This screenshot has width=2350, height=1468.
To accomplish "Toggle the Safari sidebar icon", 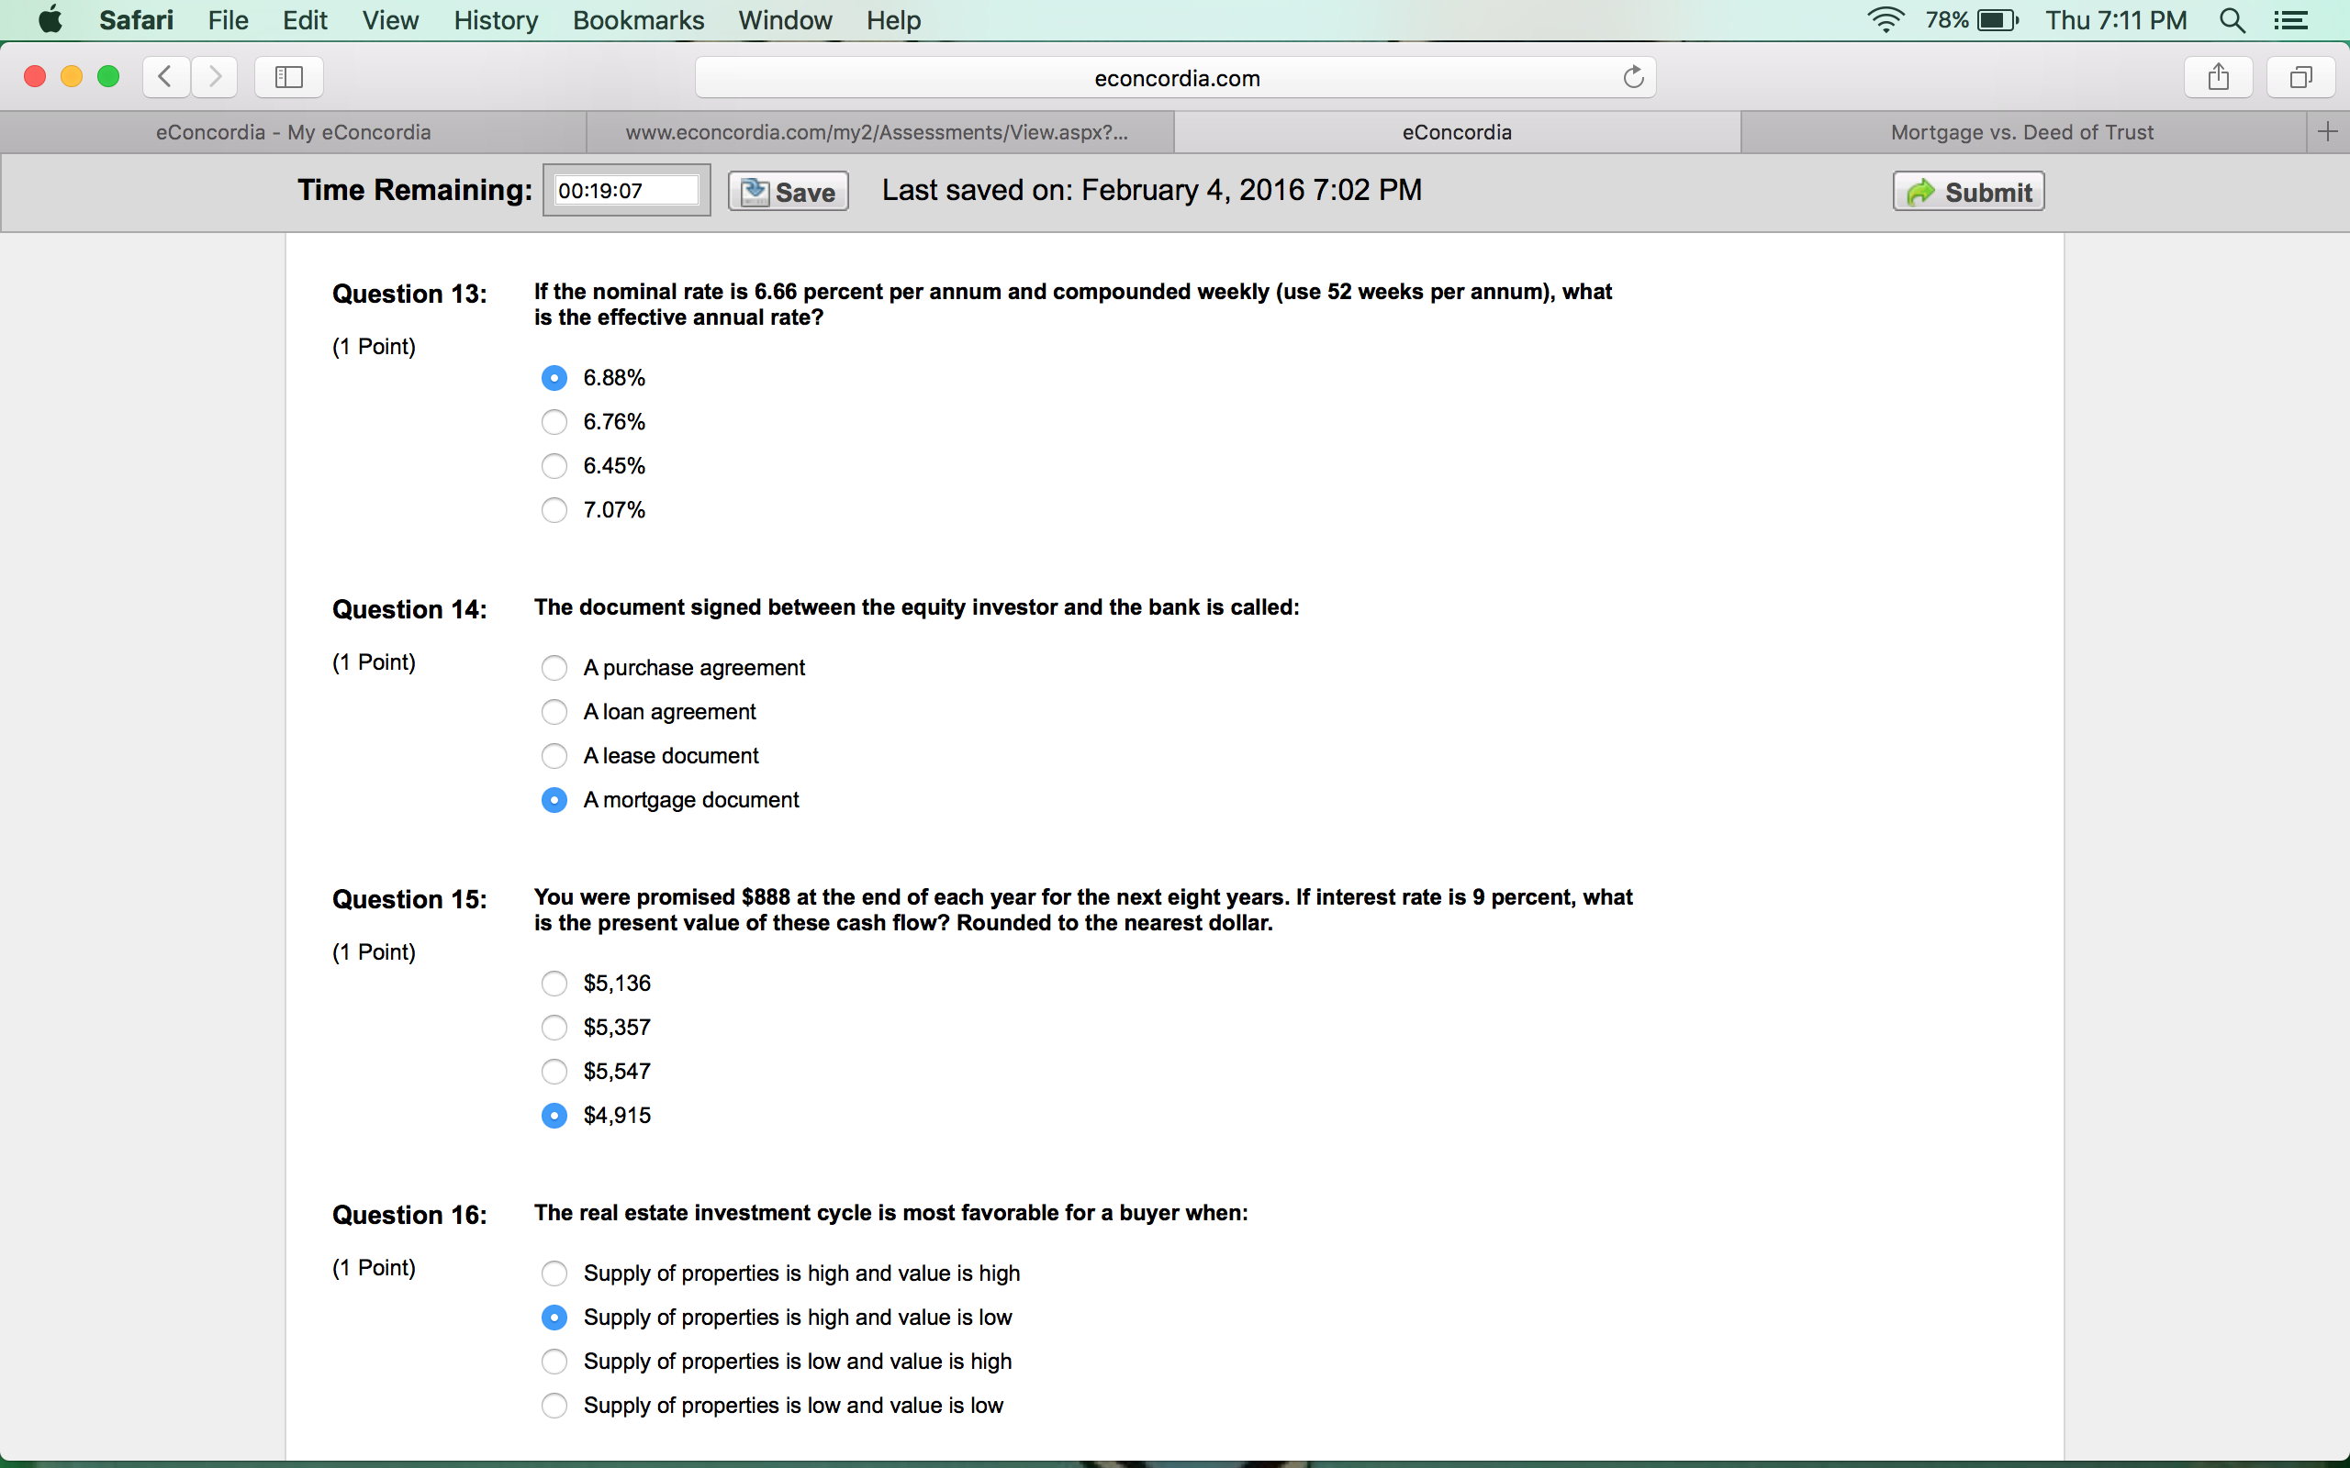I will point(288,77).
